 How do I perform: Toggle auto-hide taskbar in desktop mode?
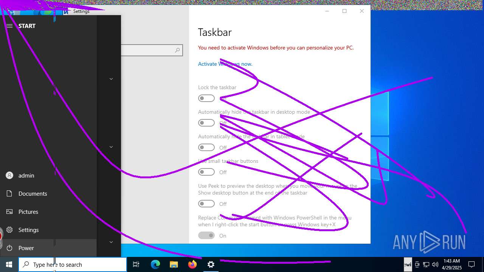coord(206,123)
